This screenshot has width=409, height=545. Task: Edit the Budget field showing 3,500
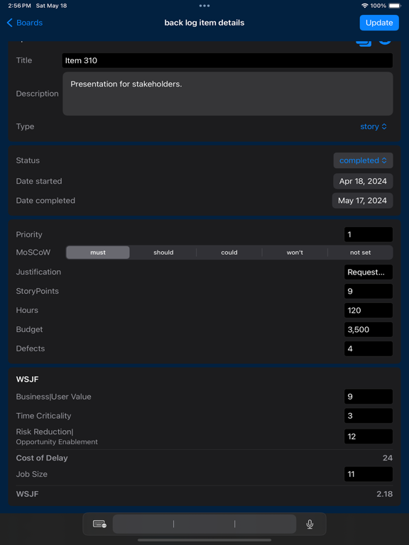[x=369, y=329]
